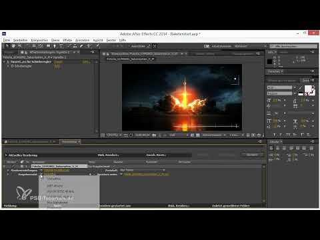The width and height of the screenshot is (320, 240).
Task: Open Effect Controls panel menu icon
Action: (93, 52)
